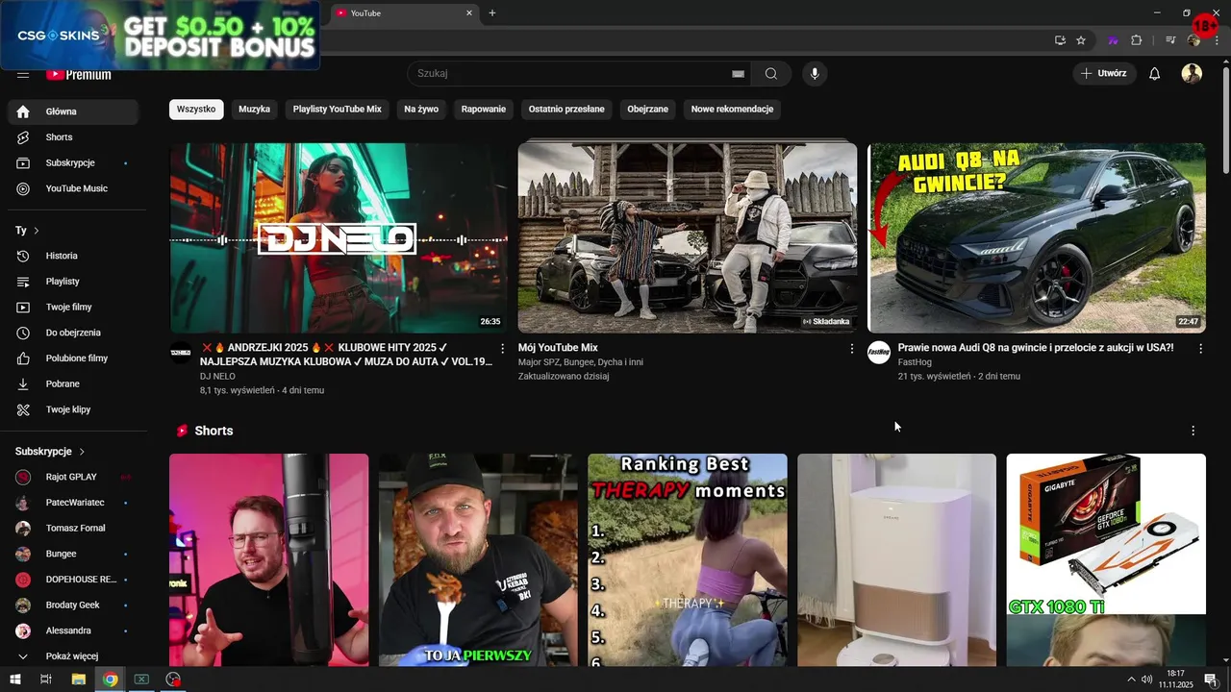Open the taskbar volume icon
The image size is (1231, 692).
(1146, 680)
